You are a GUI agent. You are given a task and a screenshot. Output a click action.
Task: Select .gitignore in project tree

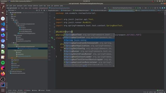(x=15, y=60)
